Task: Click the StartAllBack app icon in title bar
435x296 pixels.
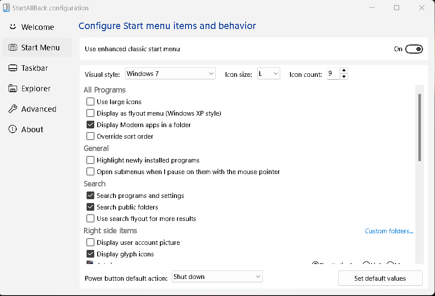Action: coord(6,8)
